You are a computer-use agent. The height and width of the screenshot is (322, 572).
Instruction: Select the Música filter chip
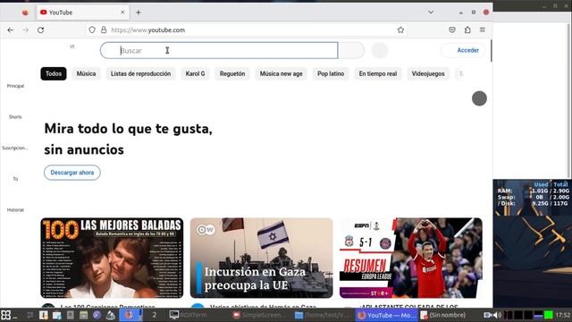[86, 73]
